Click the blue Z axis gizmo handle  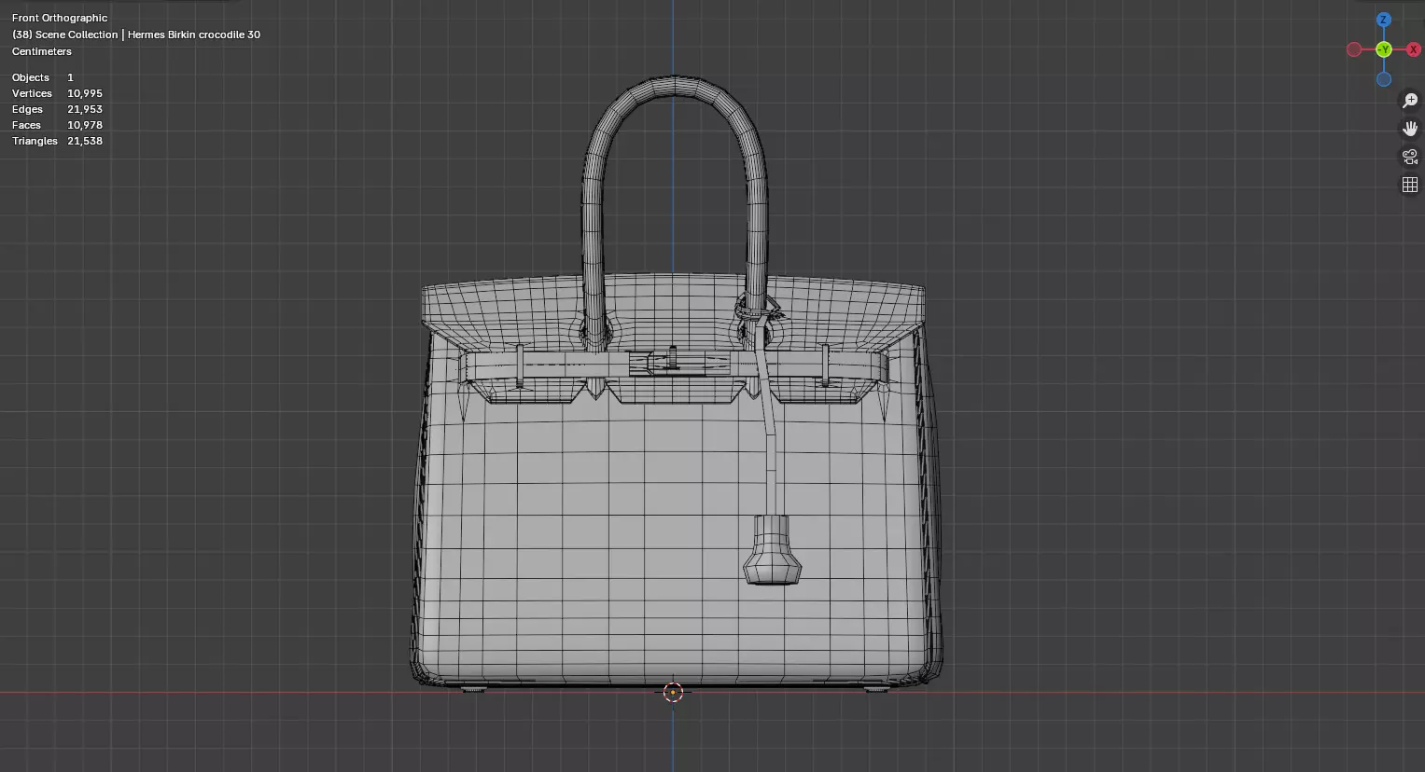click(1384, 20)
